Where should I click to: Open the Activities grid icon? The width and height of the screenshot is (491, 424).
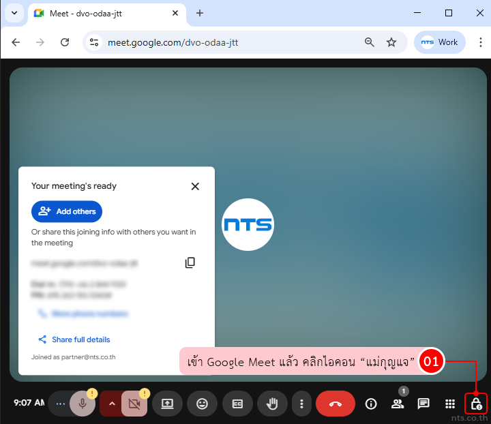(450, 404)
